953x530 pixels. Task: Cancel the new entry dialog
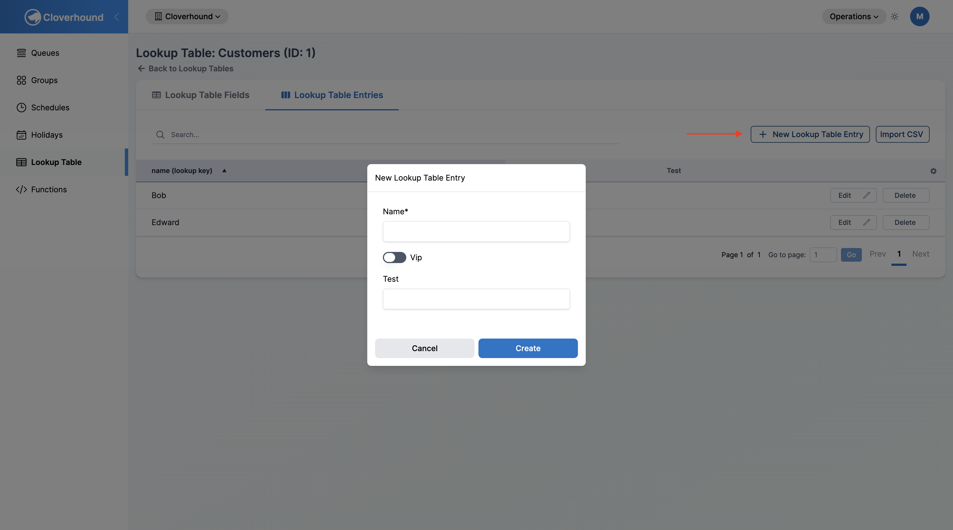[424, 348]
